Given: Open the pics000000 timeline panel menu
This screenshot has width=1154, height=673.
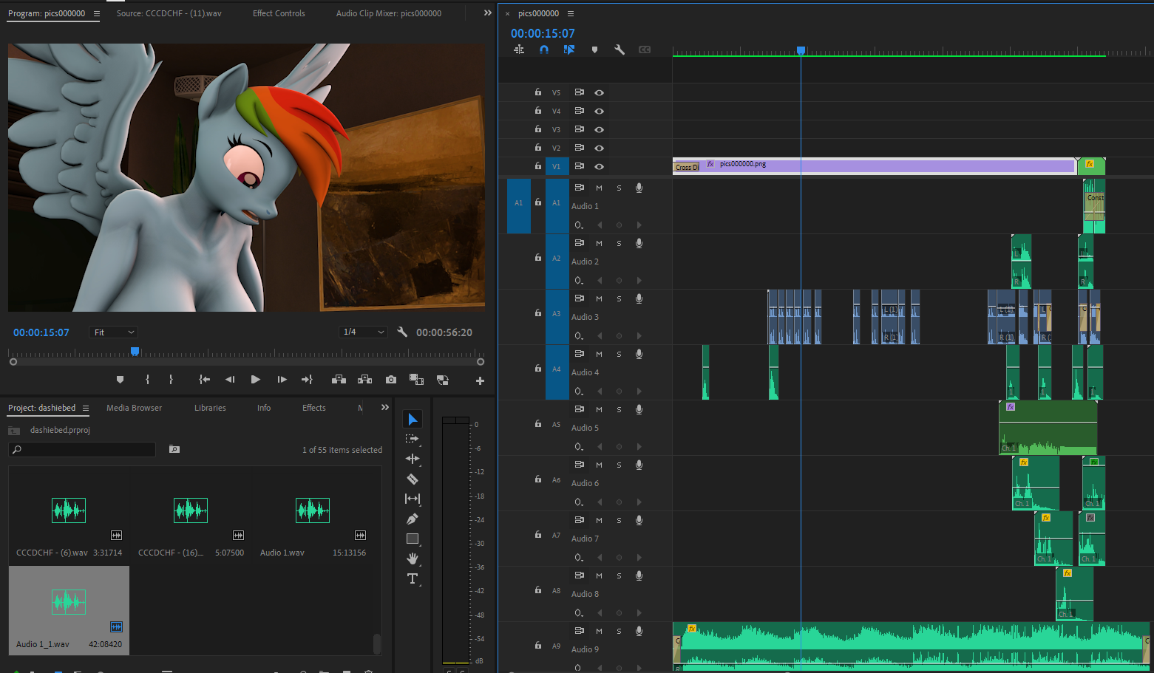Looking at the screenshot, I should (x=570, y=13).
